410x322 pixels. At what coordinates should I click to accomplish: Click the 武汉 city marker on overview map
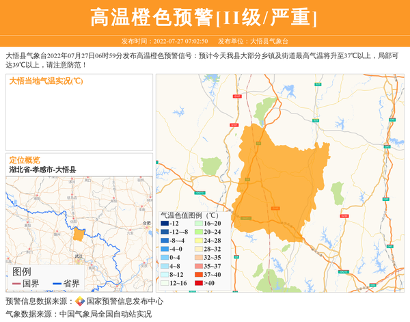click(77, 256)
